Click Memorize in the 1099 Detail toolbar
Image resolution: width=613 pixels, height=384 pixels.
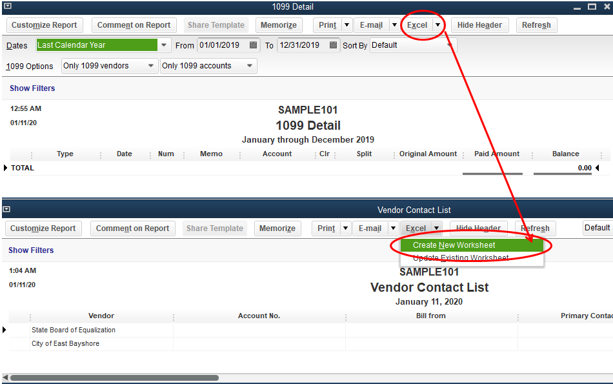(x=279, y=25)
